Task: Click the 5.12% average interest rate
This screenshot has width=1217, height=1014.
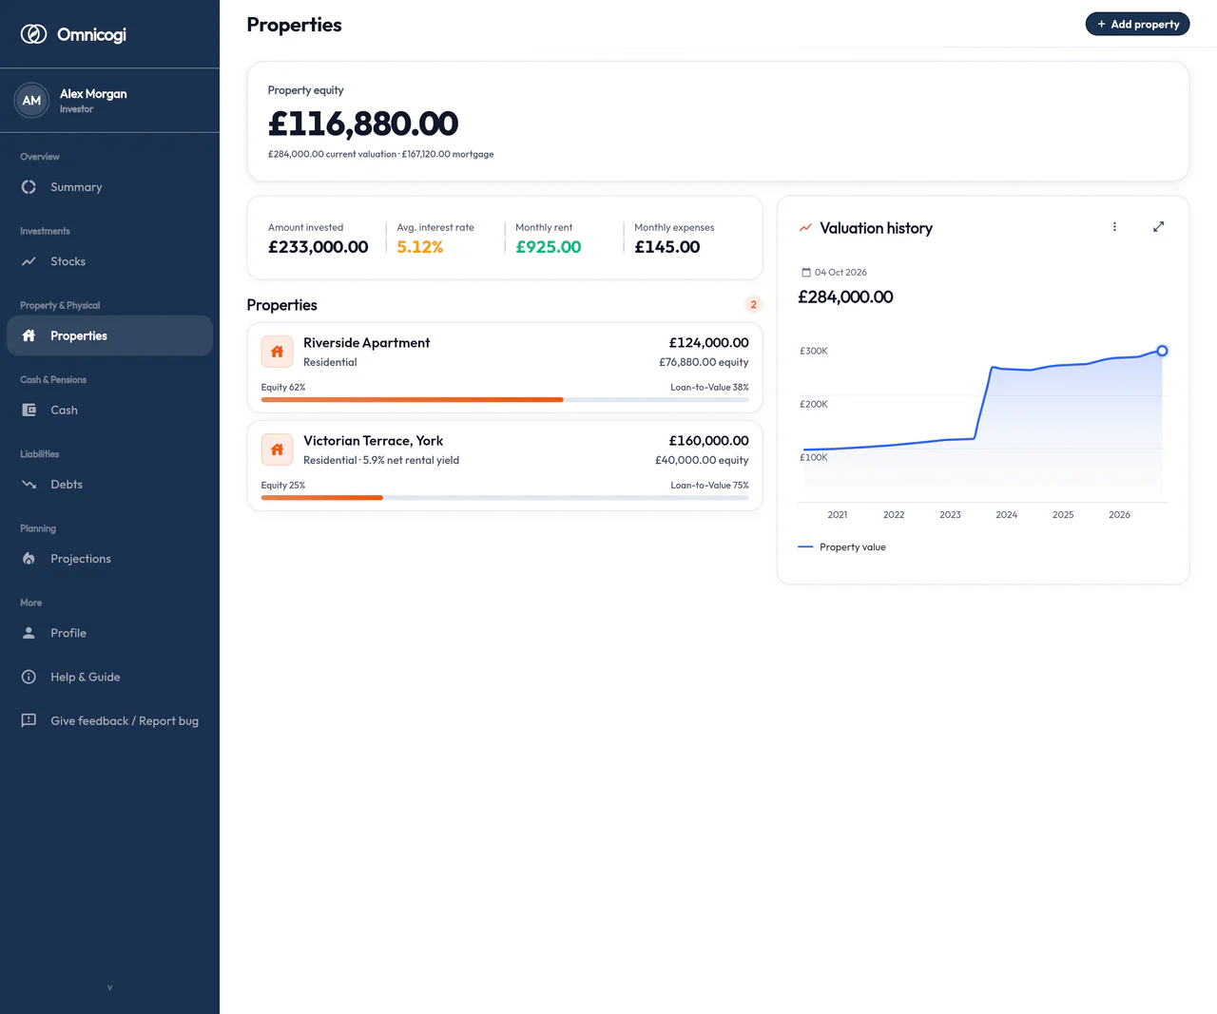Action: (420, 247)
